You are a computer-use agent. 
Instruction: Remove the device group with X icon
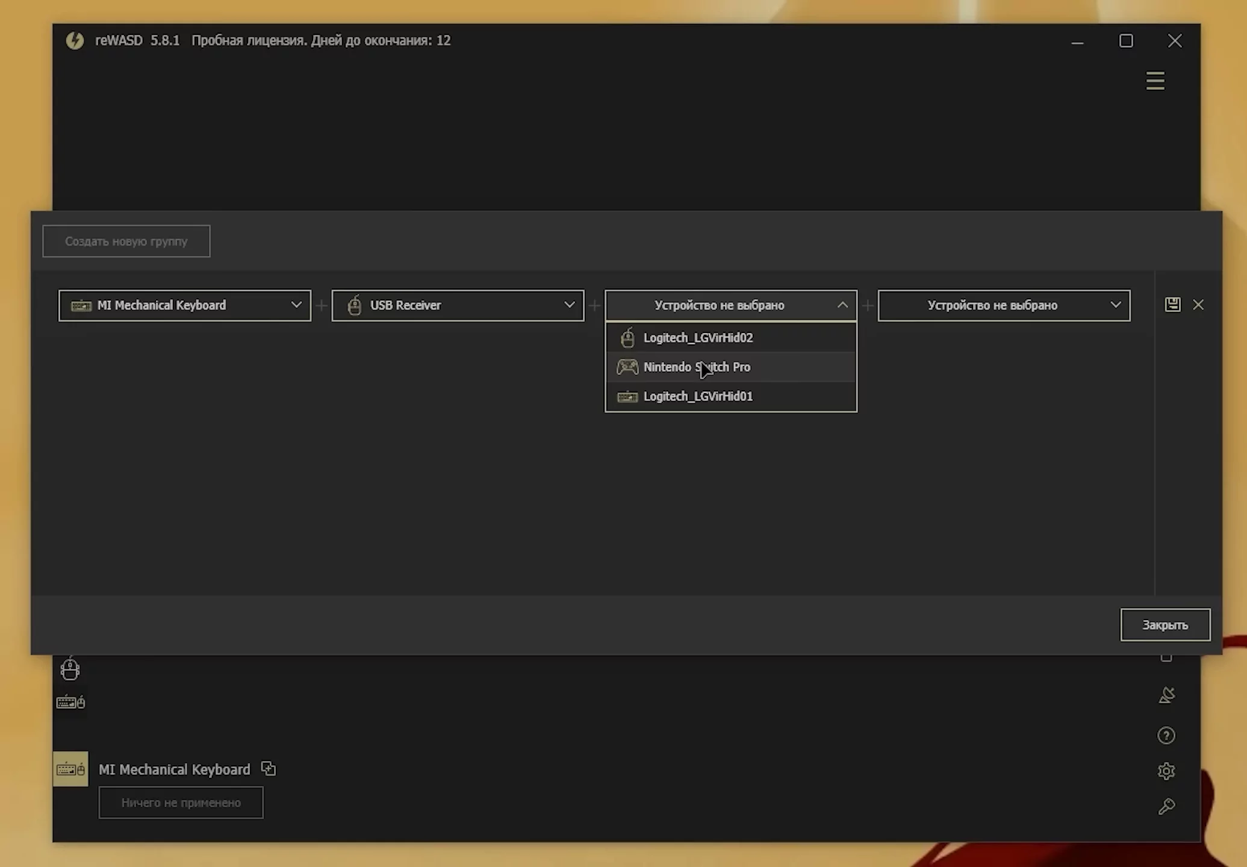(1198, 305)
